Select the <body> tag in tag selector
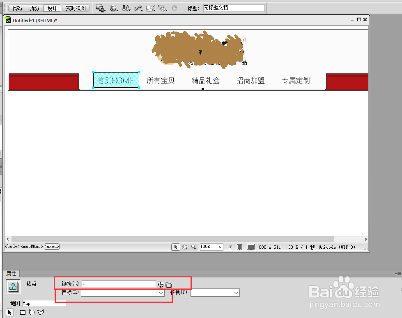Image resolution: width=402 pixels, height=318 pixels. point(12,246)
